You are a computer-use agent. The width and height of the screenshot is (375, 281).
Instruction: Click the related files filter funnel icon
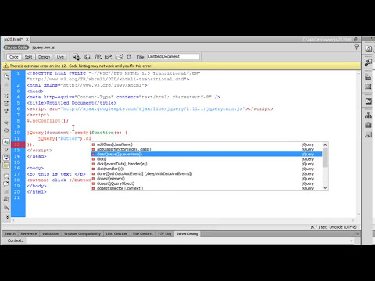356,47
